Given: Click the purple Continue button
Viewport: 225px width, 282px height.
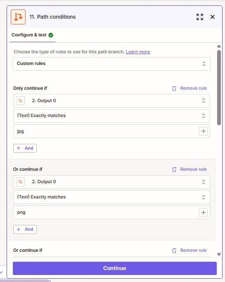Looking at the screenshot, I should pos(115,268).
